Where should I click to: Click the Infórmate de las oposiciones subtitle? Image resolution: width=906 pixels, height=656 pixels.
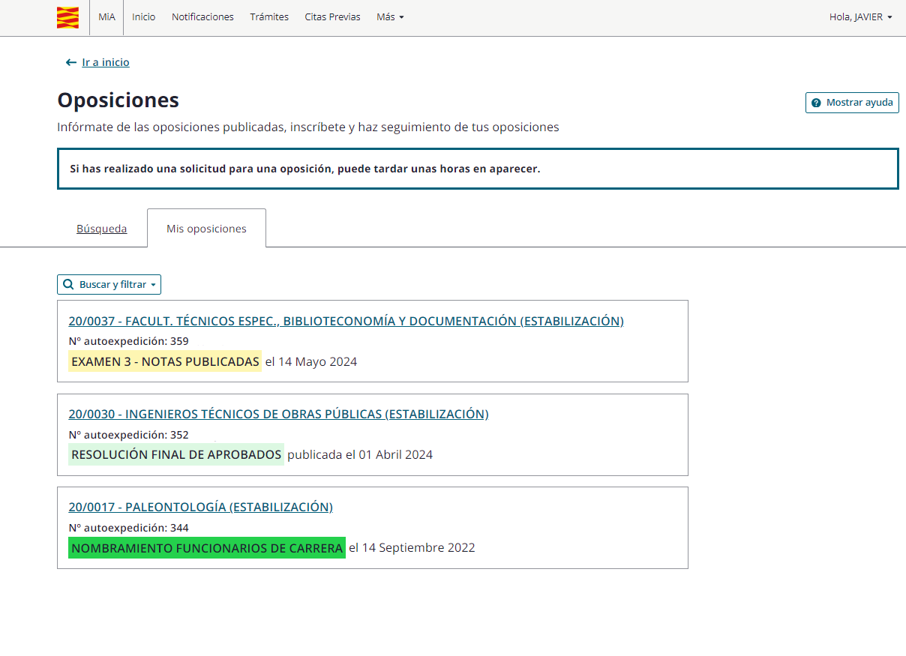308,127
